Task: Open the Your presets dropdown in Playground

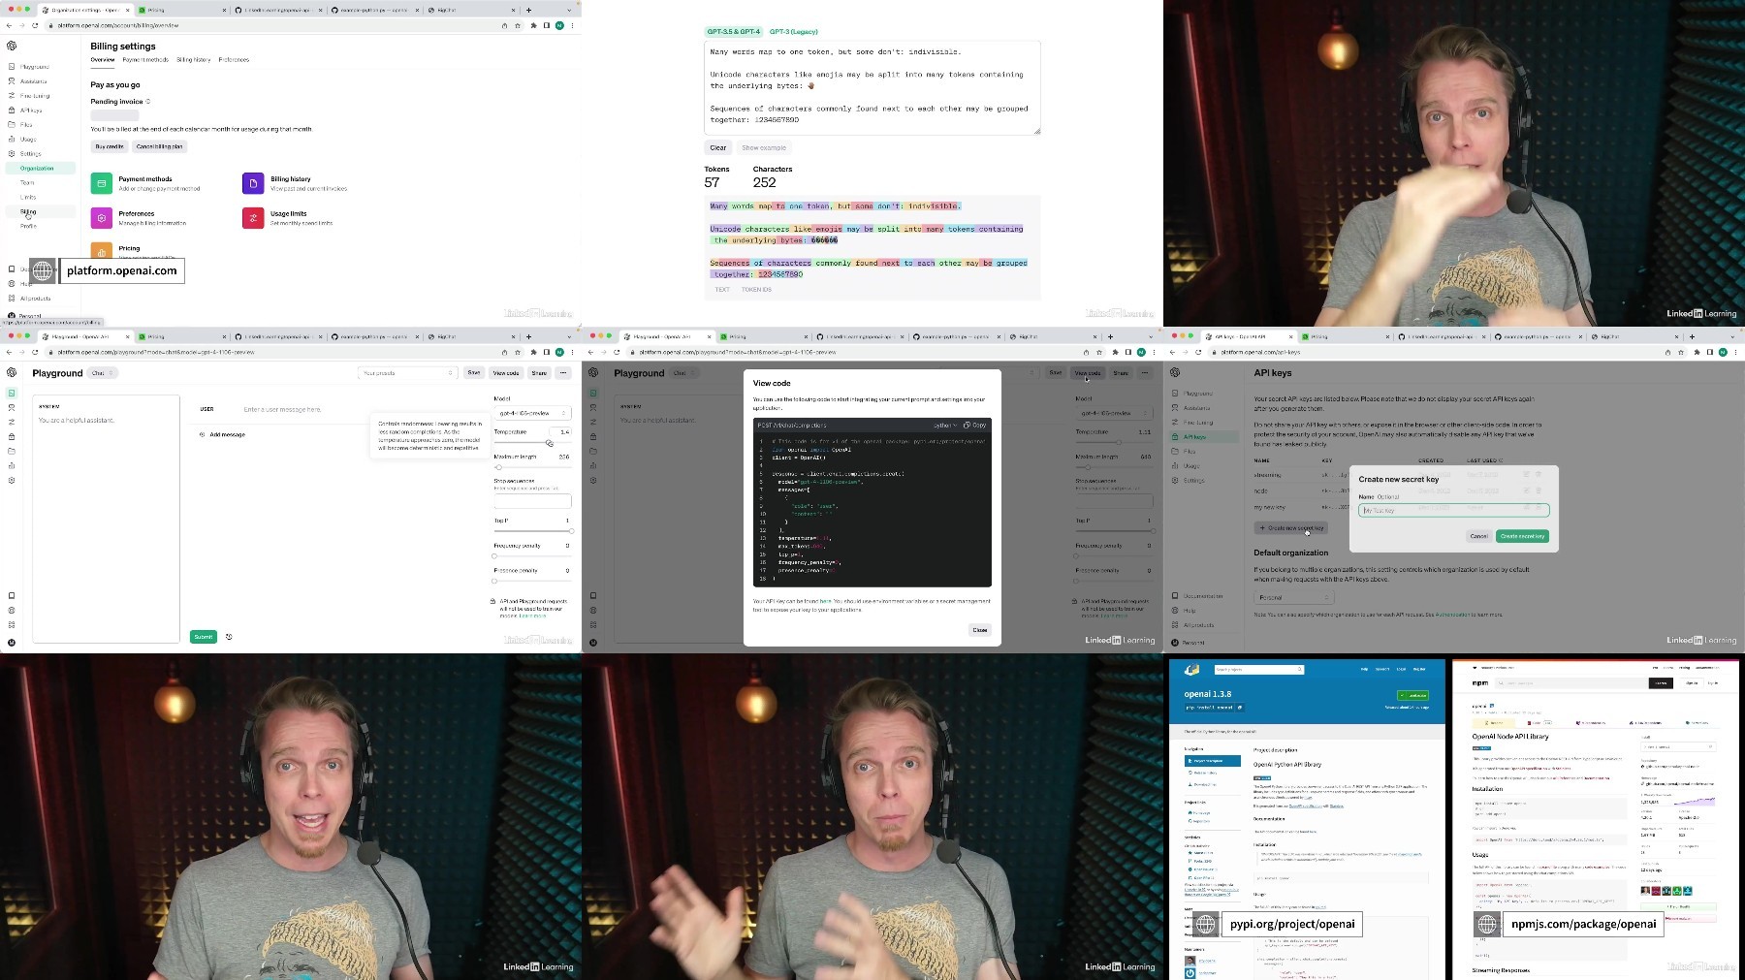Action: coord(407,372)
